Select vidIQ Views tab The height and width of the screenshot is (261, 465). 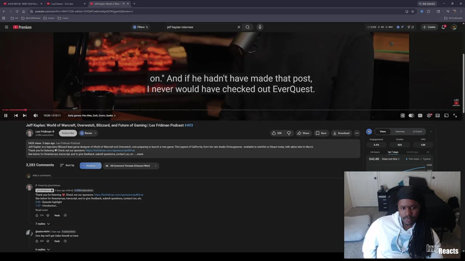click(x=383, y=132)
